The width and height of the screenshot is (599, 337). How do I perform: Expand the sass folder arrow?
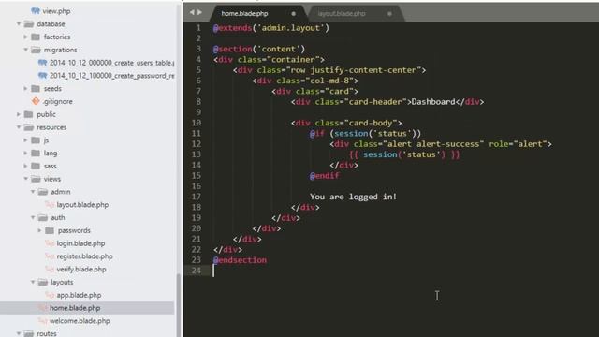point(25,166)
